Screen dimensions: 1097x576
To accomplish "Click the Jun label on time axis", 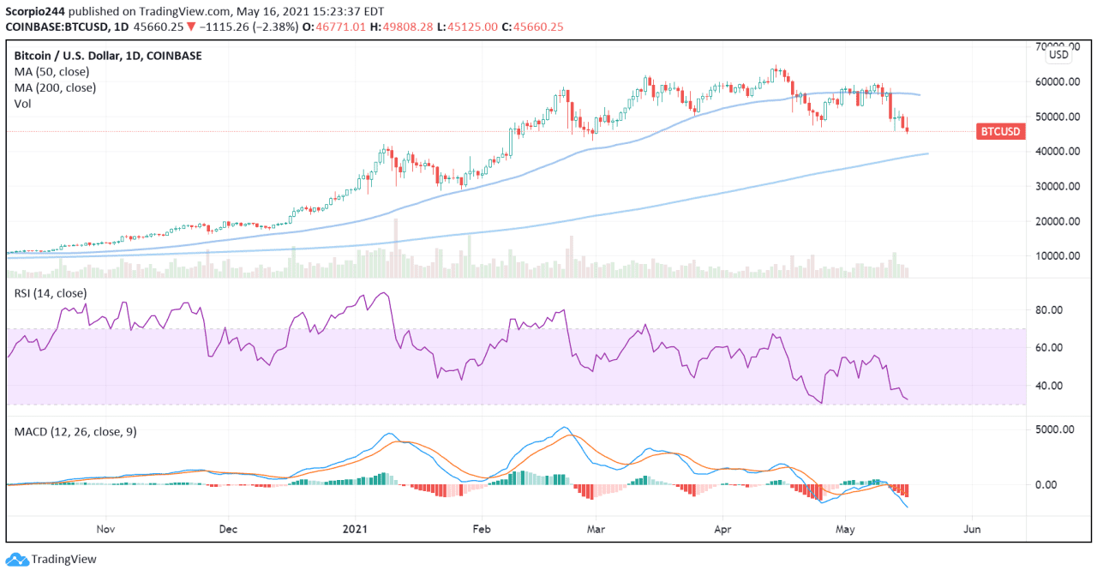I will click(972, 530).
